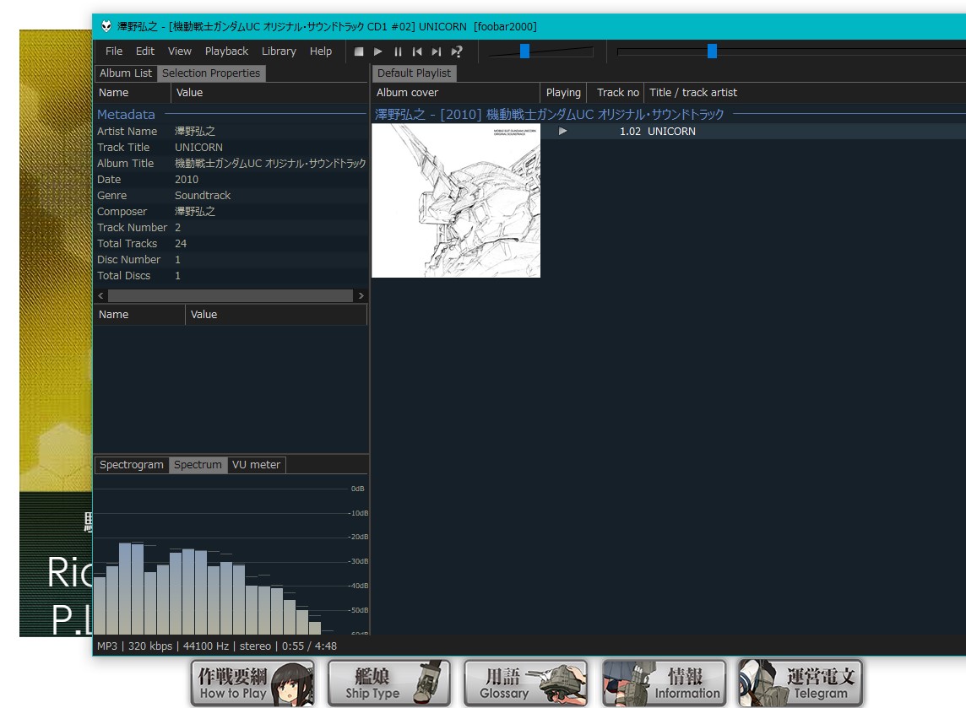Open Glossary in the background page
Viewport: 966px width, 708px height.
pyautogui.click(x=526, y=684)
